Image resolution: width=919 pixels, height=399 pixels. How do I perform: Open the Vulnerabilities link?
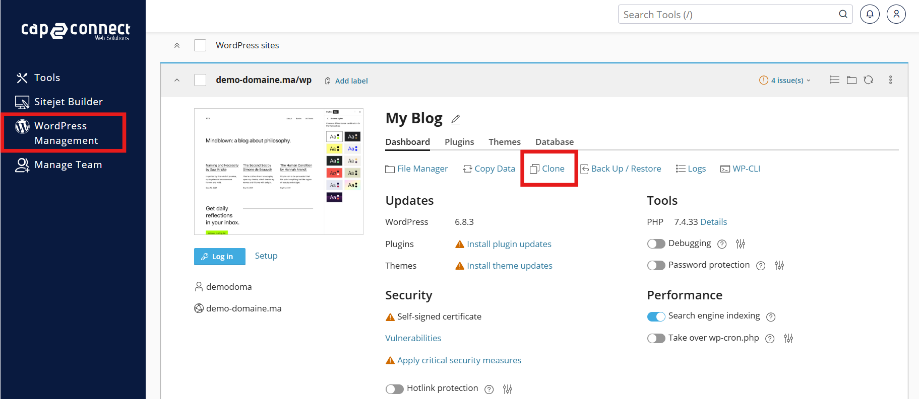pos(413,338)
